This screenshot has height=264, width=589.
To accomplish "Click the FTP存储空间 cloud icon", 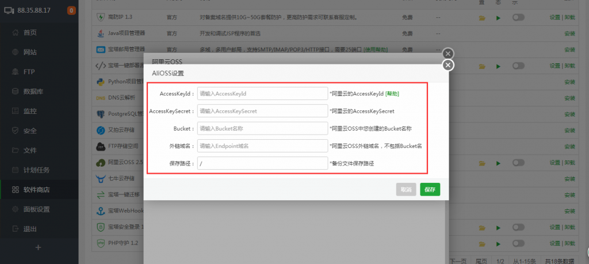I will click(101, 147).
